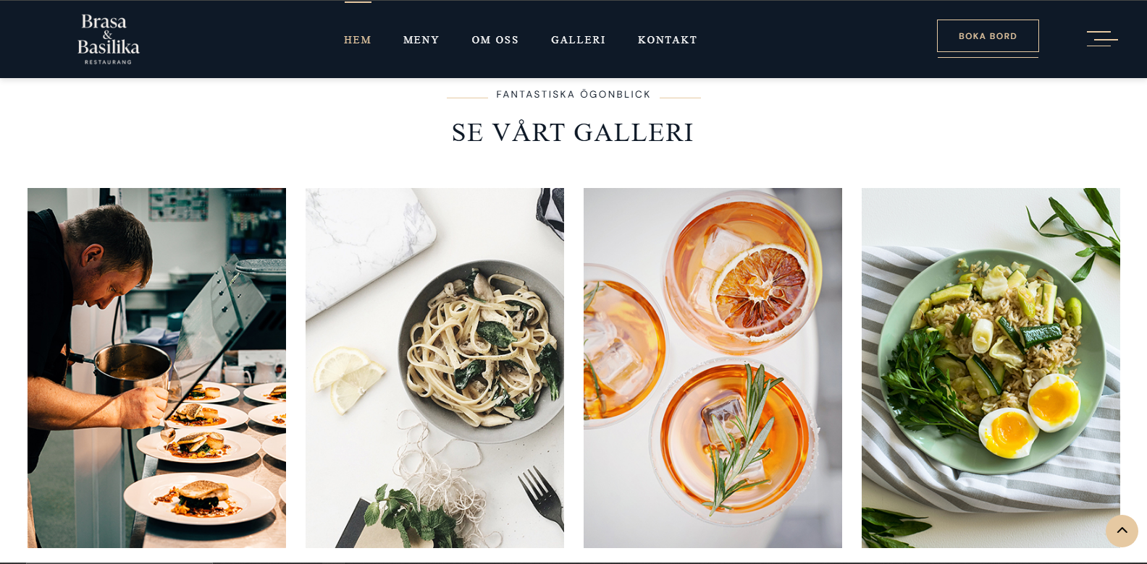This screenshot has height=564, width=1147.
Task: Open the KONTAKT page
Action: [x=668, y=40]
